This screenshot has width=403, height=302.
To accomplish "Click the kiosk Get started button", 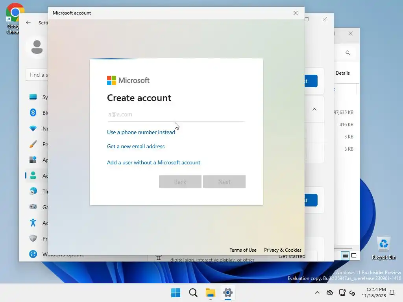I will [x=292, y=256].
